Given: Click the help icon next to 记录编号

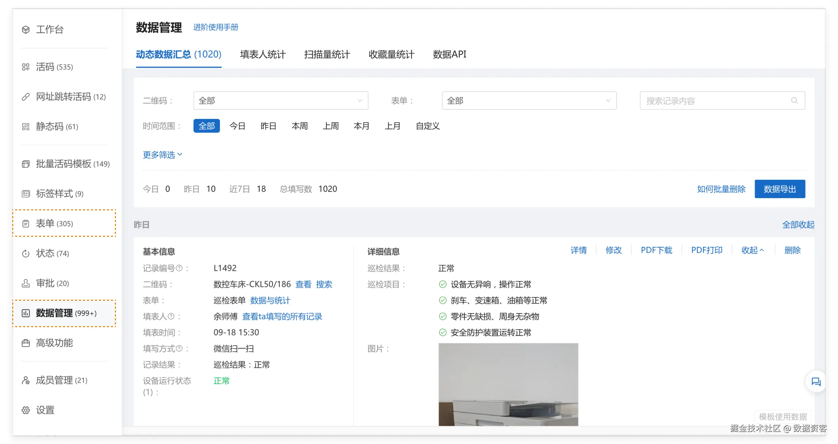Looking at the screenshot, I should (179, 268).
